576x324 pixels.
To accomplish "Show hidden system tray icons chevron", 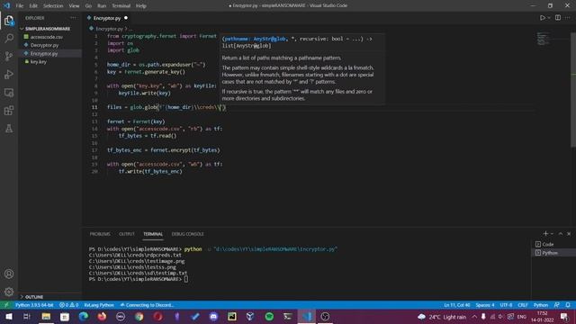I will (x=474, y=317).
